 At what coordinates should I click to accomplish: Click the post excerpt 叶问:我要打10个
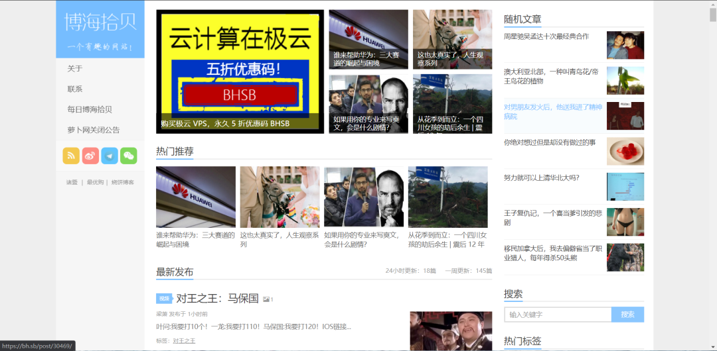point(254,326)
